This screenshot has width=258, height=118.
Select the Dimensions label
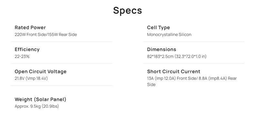pyautogui.click(x=162, y=49)
